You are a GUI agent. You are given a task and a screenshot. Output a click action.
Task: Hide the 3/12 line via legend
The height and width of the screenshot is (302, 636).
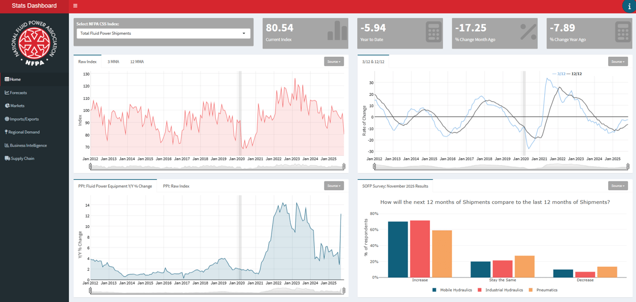point(559,74)
